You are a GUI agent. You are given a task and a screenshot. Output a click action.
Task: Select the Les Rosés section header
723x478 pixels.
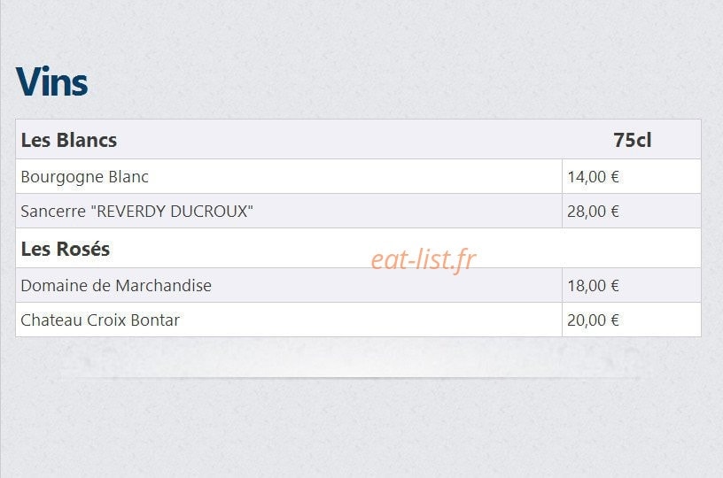pos(65,249)
